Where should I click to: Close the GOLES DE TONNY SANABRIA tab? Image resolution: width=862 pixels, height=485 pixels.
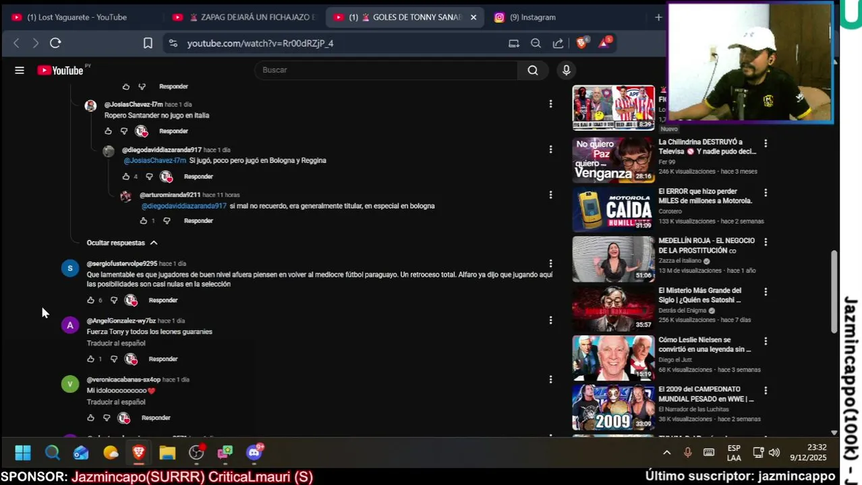pos(473,18)
